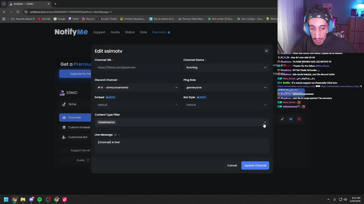Open the Accueil / Twitter bookmark
364x204 pixels.
tap(107, 19)
